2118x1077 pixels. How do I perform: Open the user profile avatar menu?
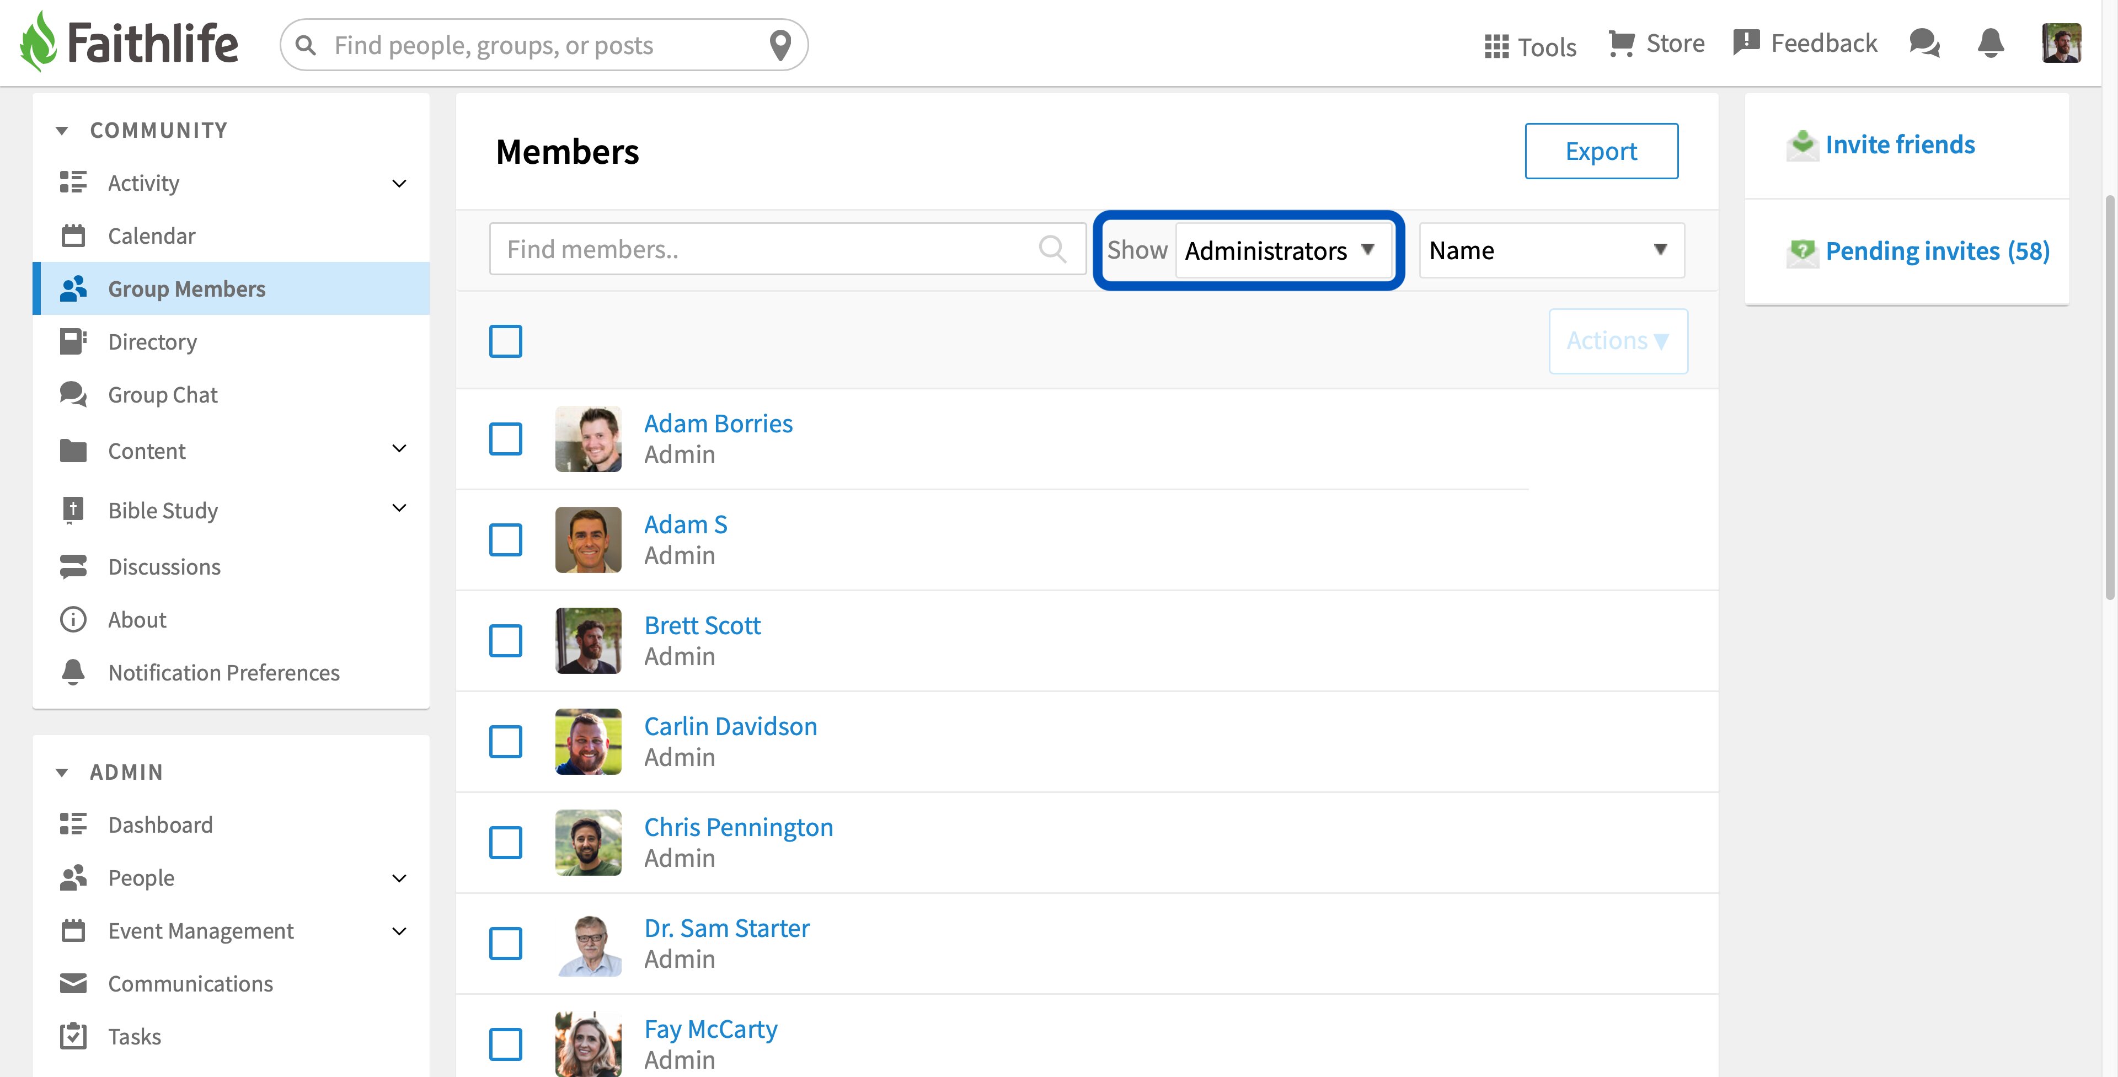pyautogui.click(x=2061, y=43)
